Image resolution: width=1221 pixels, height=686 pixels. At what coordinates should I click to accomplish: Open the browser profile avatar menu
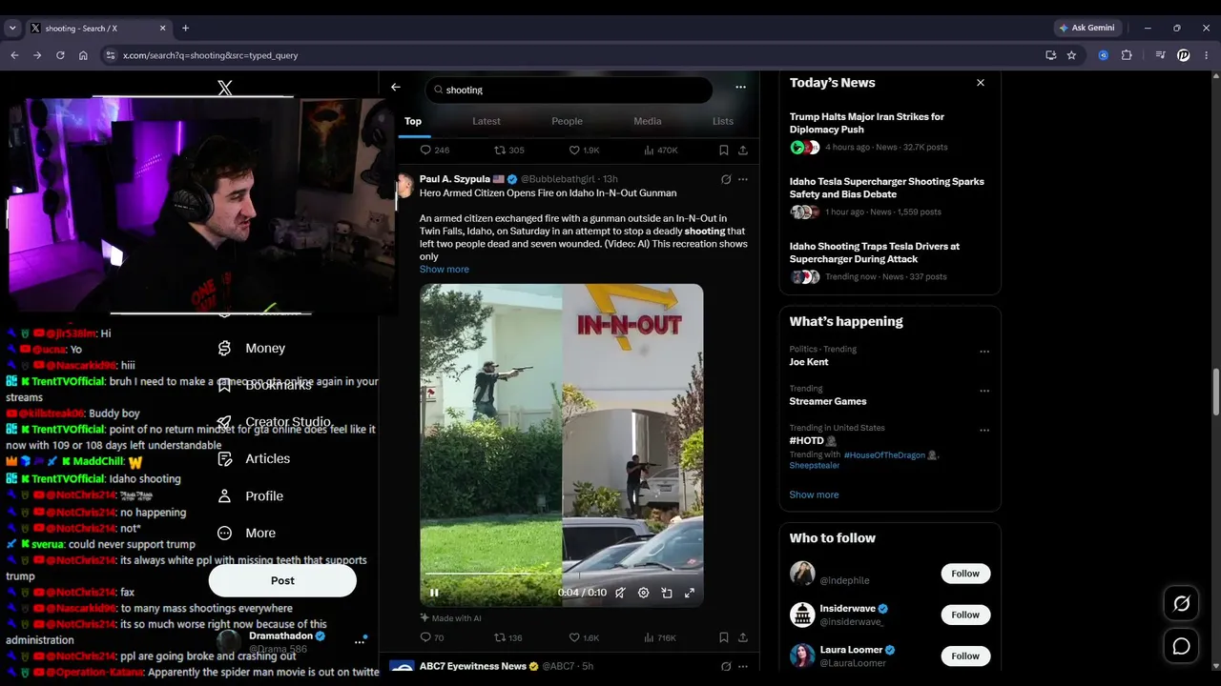(1184, 55)
